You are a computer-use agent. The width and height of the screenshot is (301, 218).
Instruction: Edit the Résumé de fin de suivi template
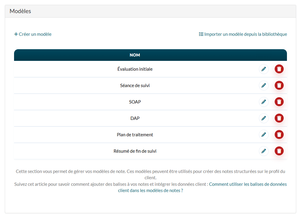point(264,151)
